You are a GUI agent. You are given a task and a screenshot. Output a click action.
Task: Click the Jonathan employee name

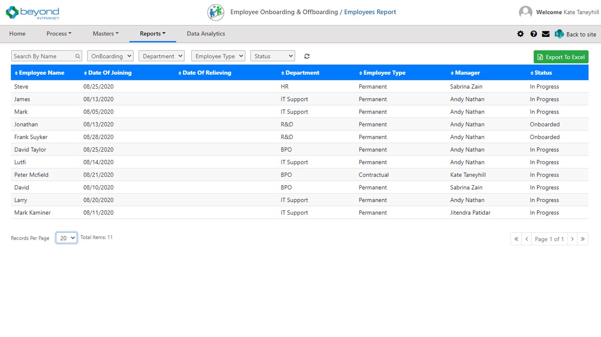pos(26,124)
